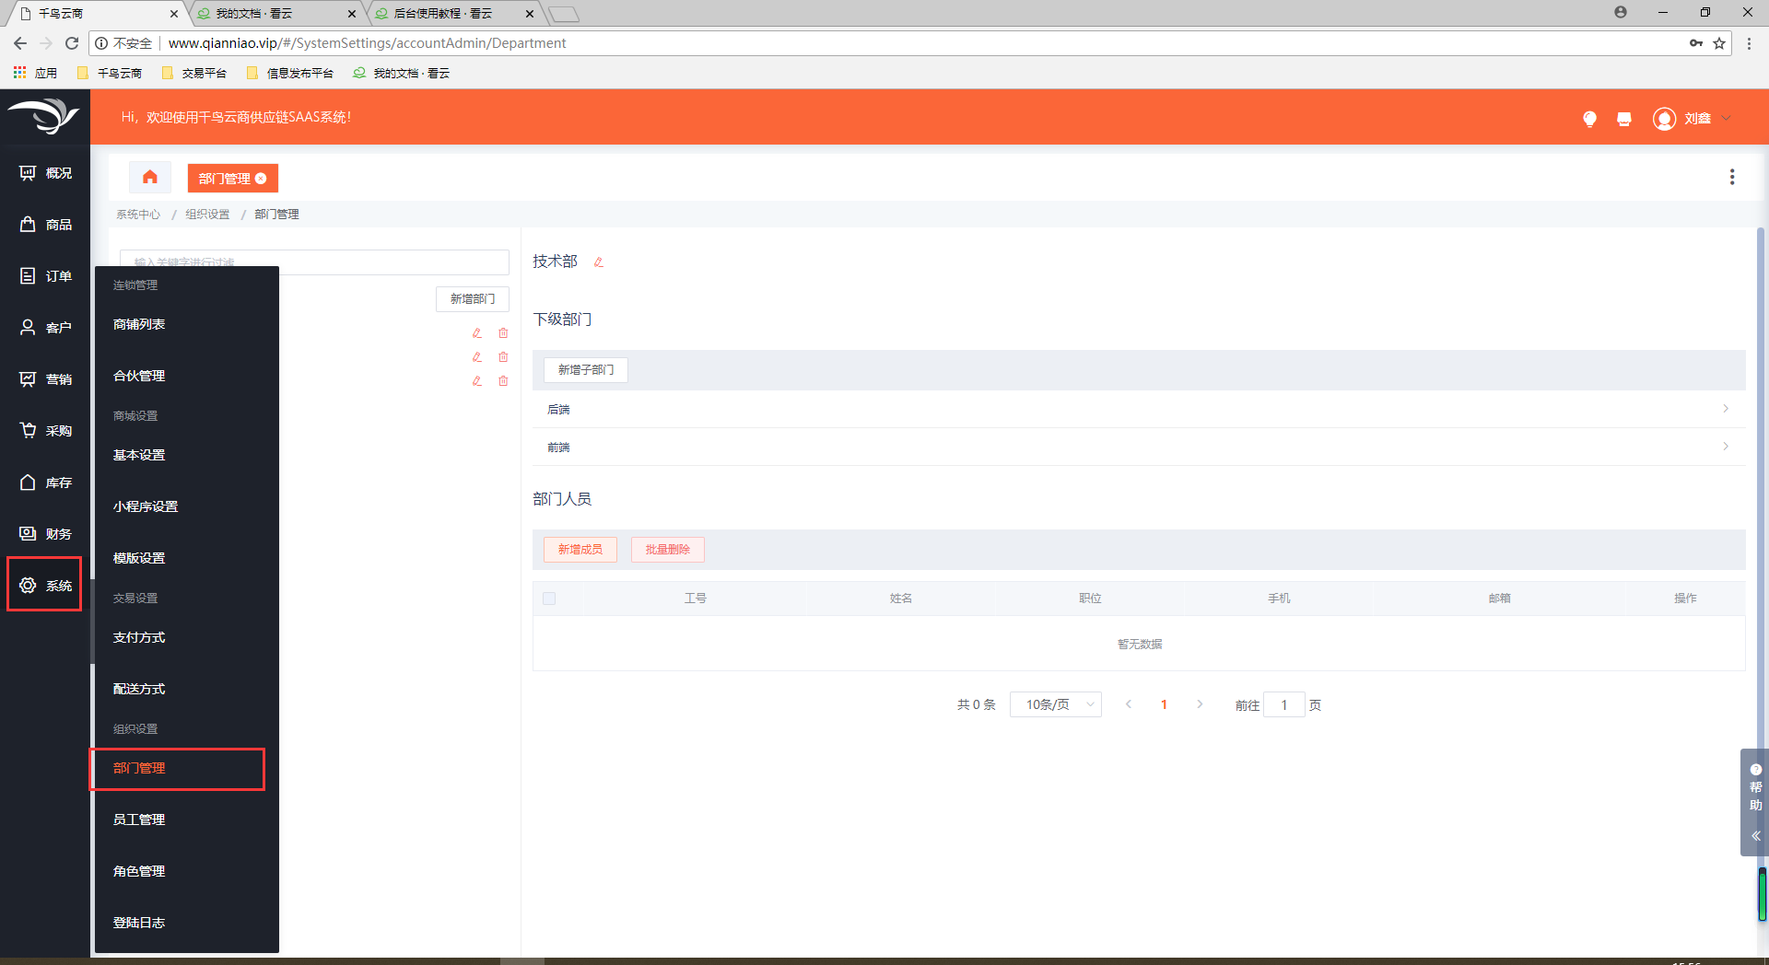Click the 组织设置 breadcrumb link

point(207,215)
